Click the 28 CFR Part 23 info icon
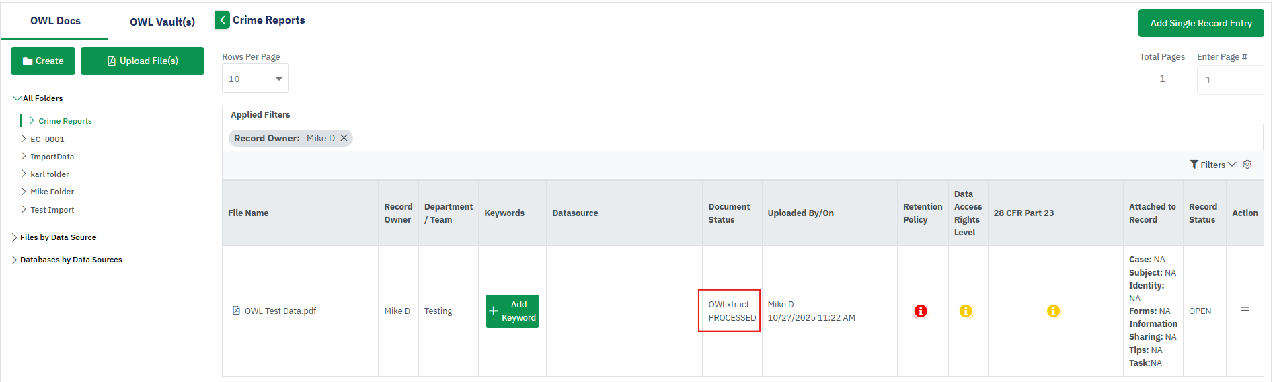1275x382 pixels. (1053, 311)
